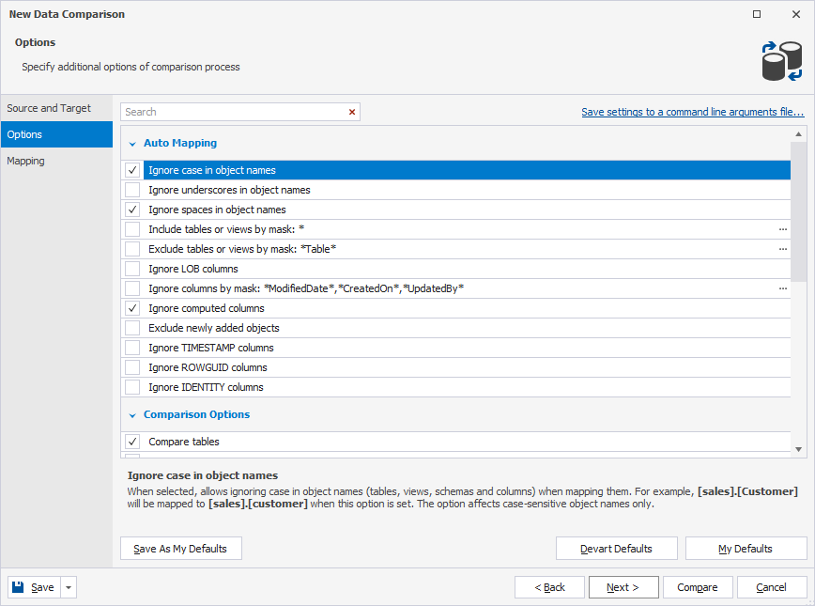
Task: Enable 'Exclude newly added objects'
Action: (x=132, y=328)
